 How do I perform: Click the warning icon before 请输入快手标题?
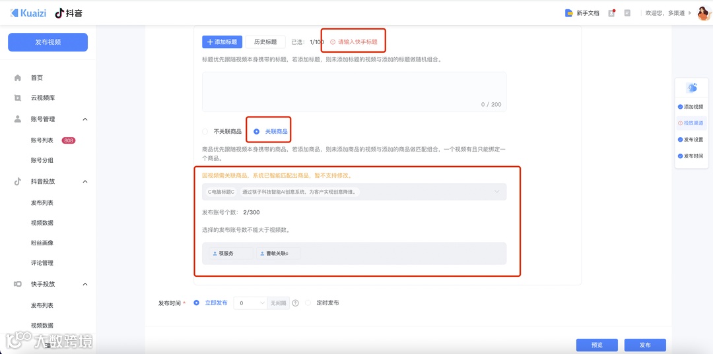333,42
